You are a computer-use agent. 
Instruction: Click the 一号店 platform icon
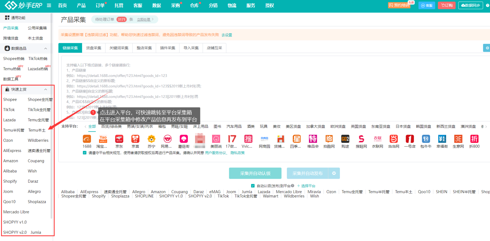click(x=410, y=139)
